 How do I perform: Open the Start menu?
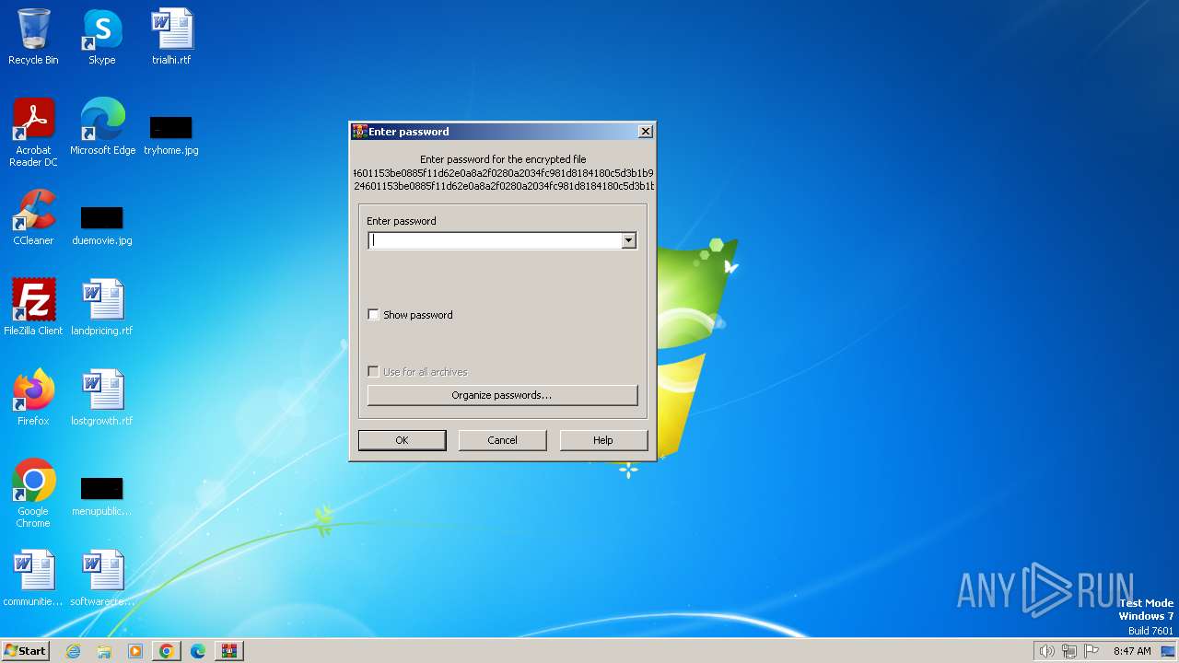[x=26, y=651]
